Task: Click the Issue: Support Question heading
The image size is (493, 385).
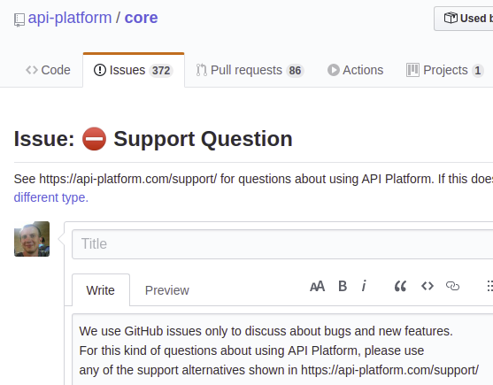Action: pos(153,139)
